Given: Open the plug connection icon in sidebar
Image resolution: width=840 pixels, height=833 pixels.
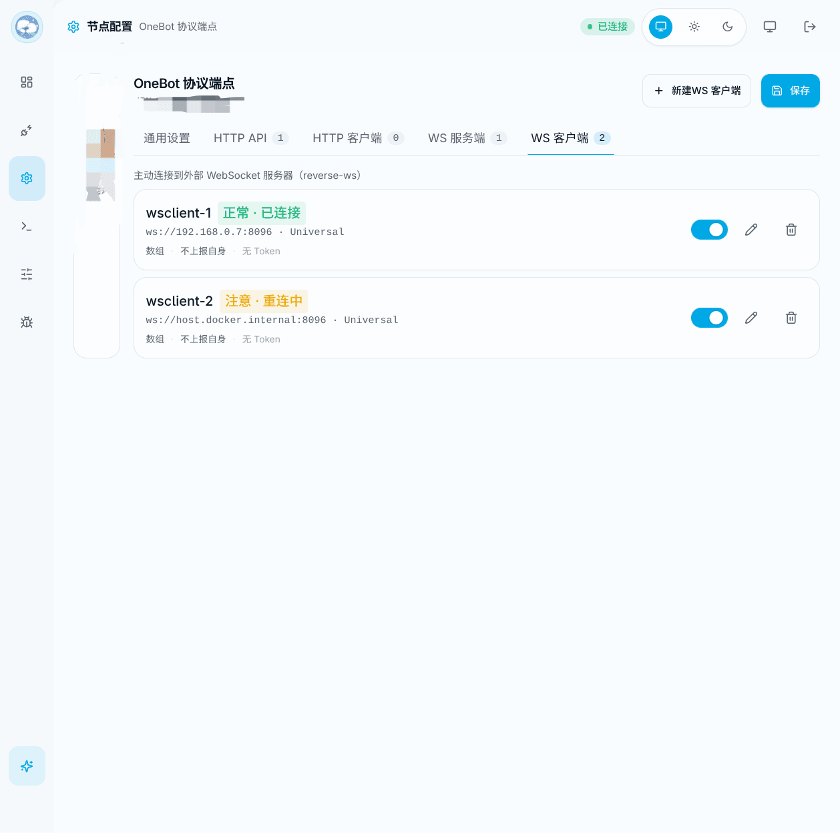Looking at the screenshot, I should (x=27, y=130).
